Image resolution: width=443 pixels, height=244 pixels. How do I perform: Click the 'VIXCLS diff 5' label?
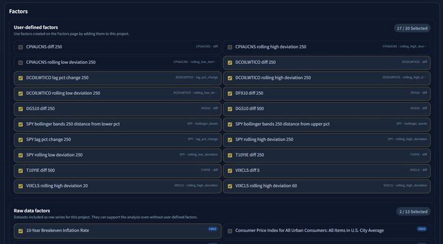coord(247,171)
